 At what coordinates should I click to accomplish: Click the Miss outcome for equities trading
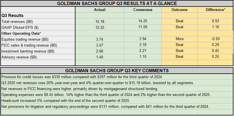pos(179,39)
